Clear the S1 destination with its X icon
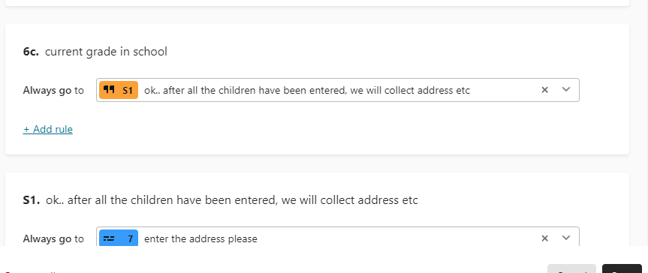648x273 pixels. pyautogui.click(x=544, y=238)
